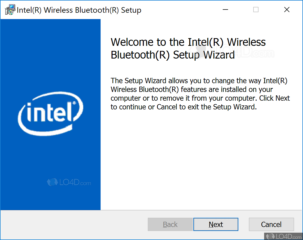Click the grey footer area left of Back
This screenshot has width=303, height=240.
point(74,225)
